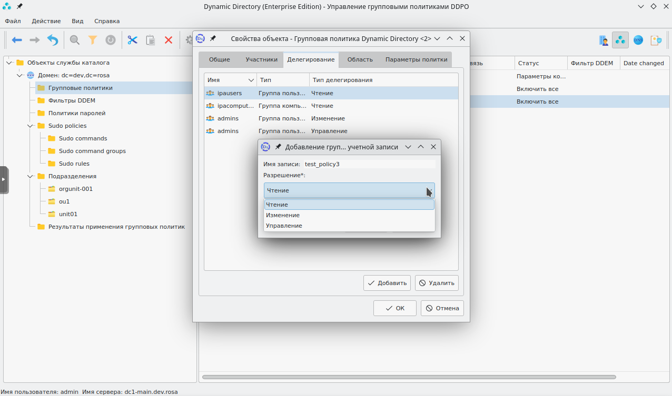The image size is (672, 396).
Task: Open the DNS management module icon
Action: 638,40
